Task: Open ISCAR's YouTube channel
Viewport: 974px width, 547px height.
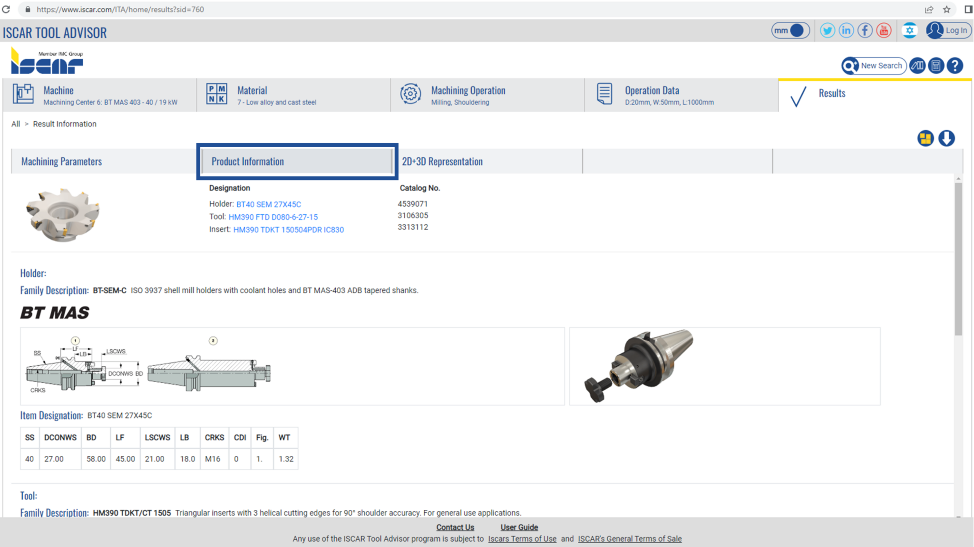Action: click(x=884, y=30)
